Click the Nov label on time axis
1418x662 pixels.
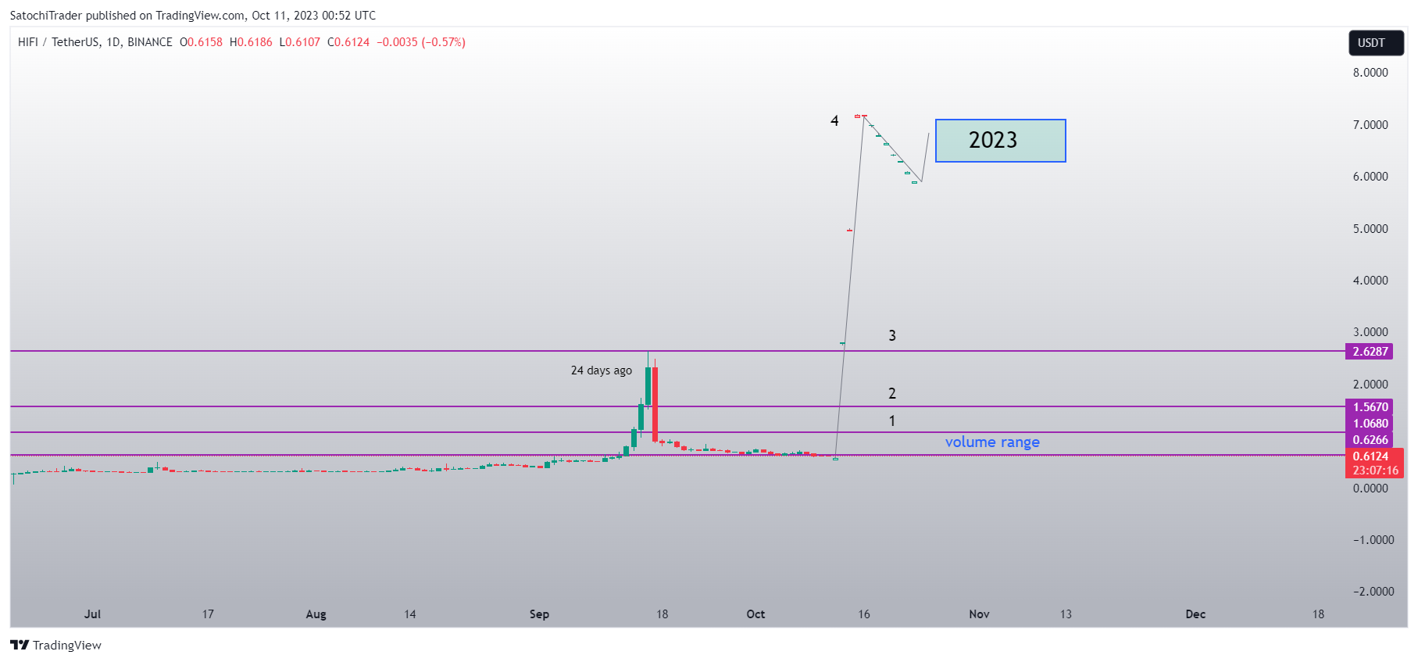point(979,614)
